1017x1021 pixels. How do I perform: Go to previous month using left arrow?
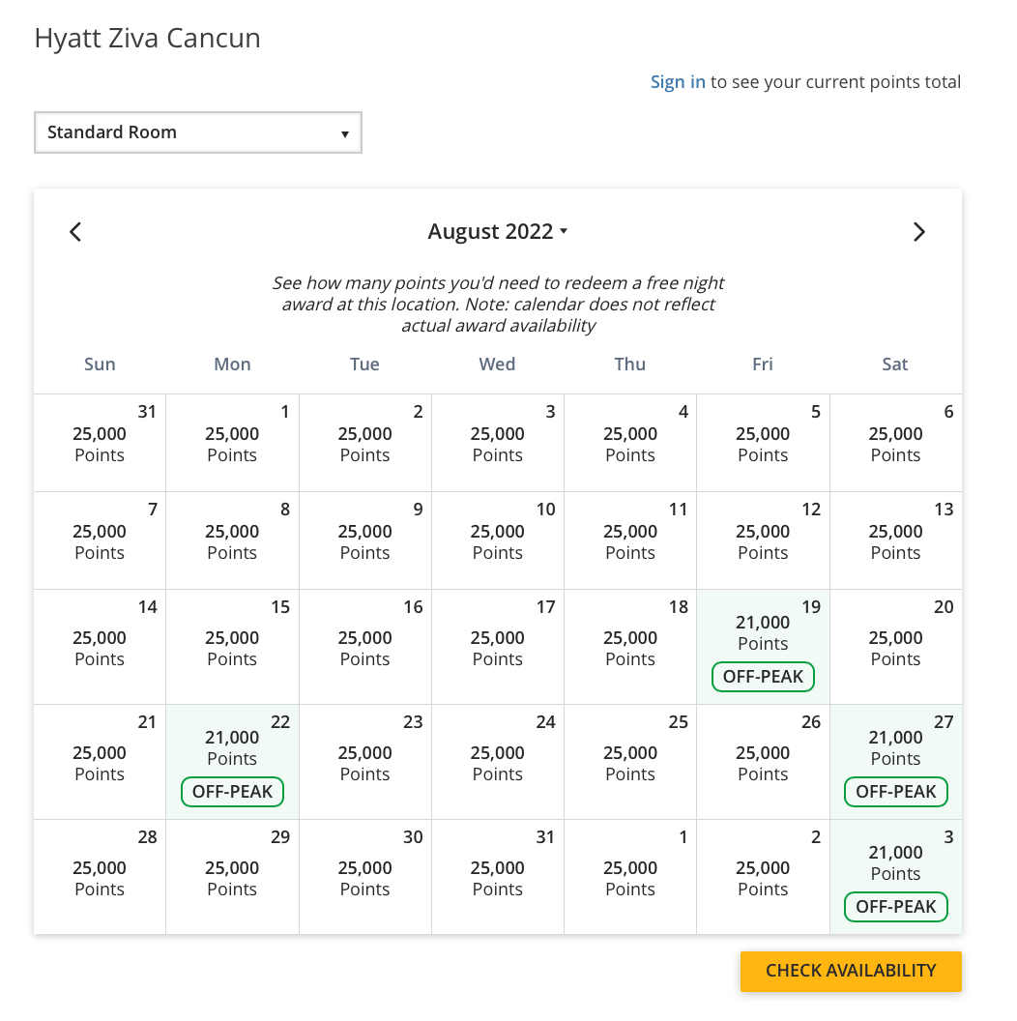[x=75, y=232]
